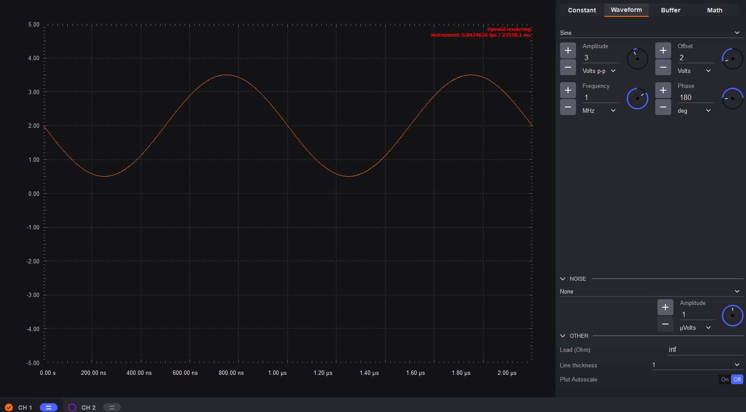Toggle CH 1 enable checkbox

[9, 407]
